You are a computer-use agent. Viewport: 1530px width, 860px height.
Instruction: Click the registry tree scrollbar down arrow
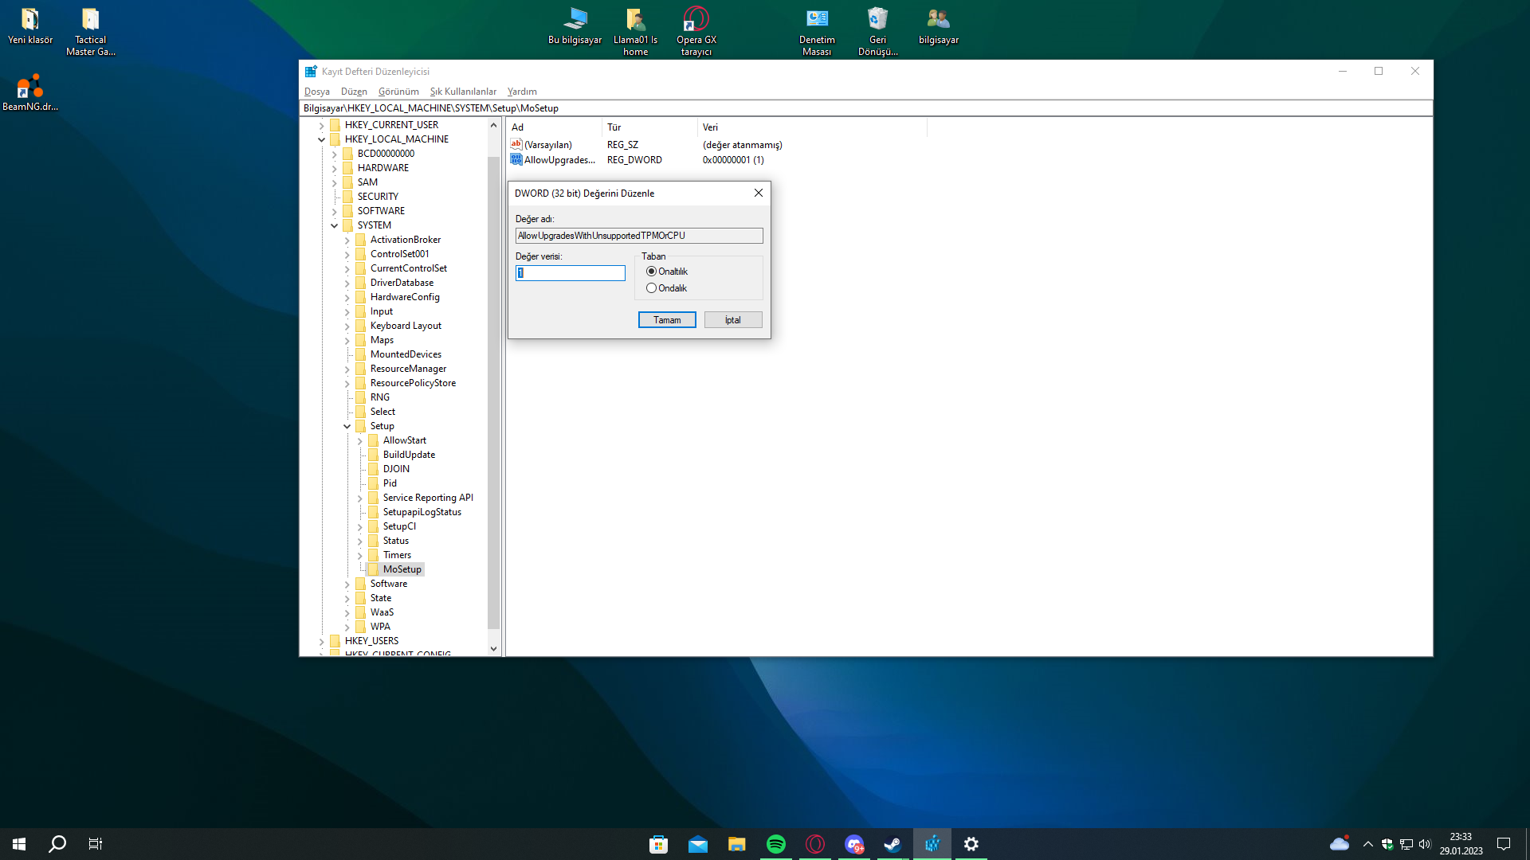(x=493, y=649)
